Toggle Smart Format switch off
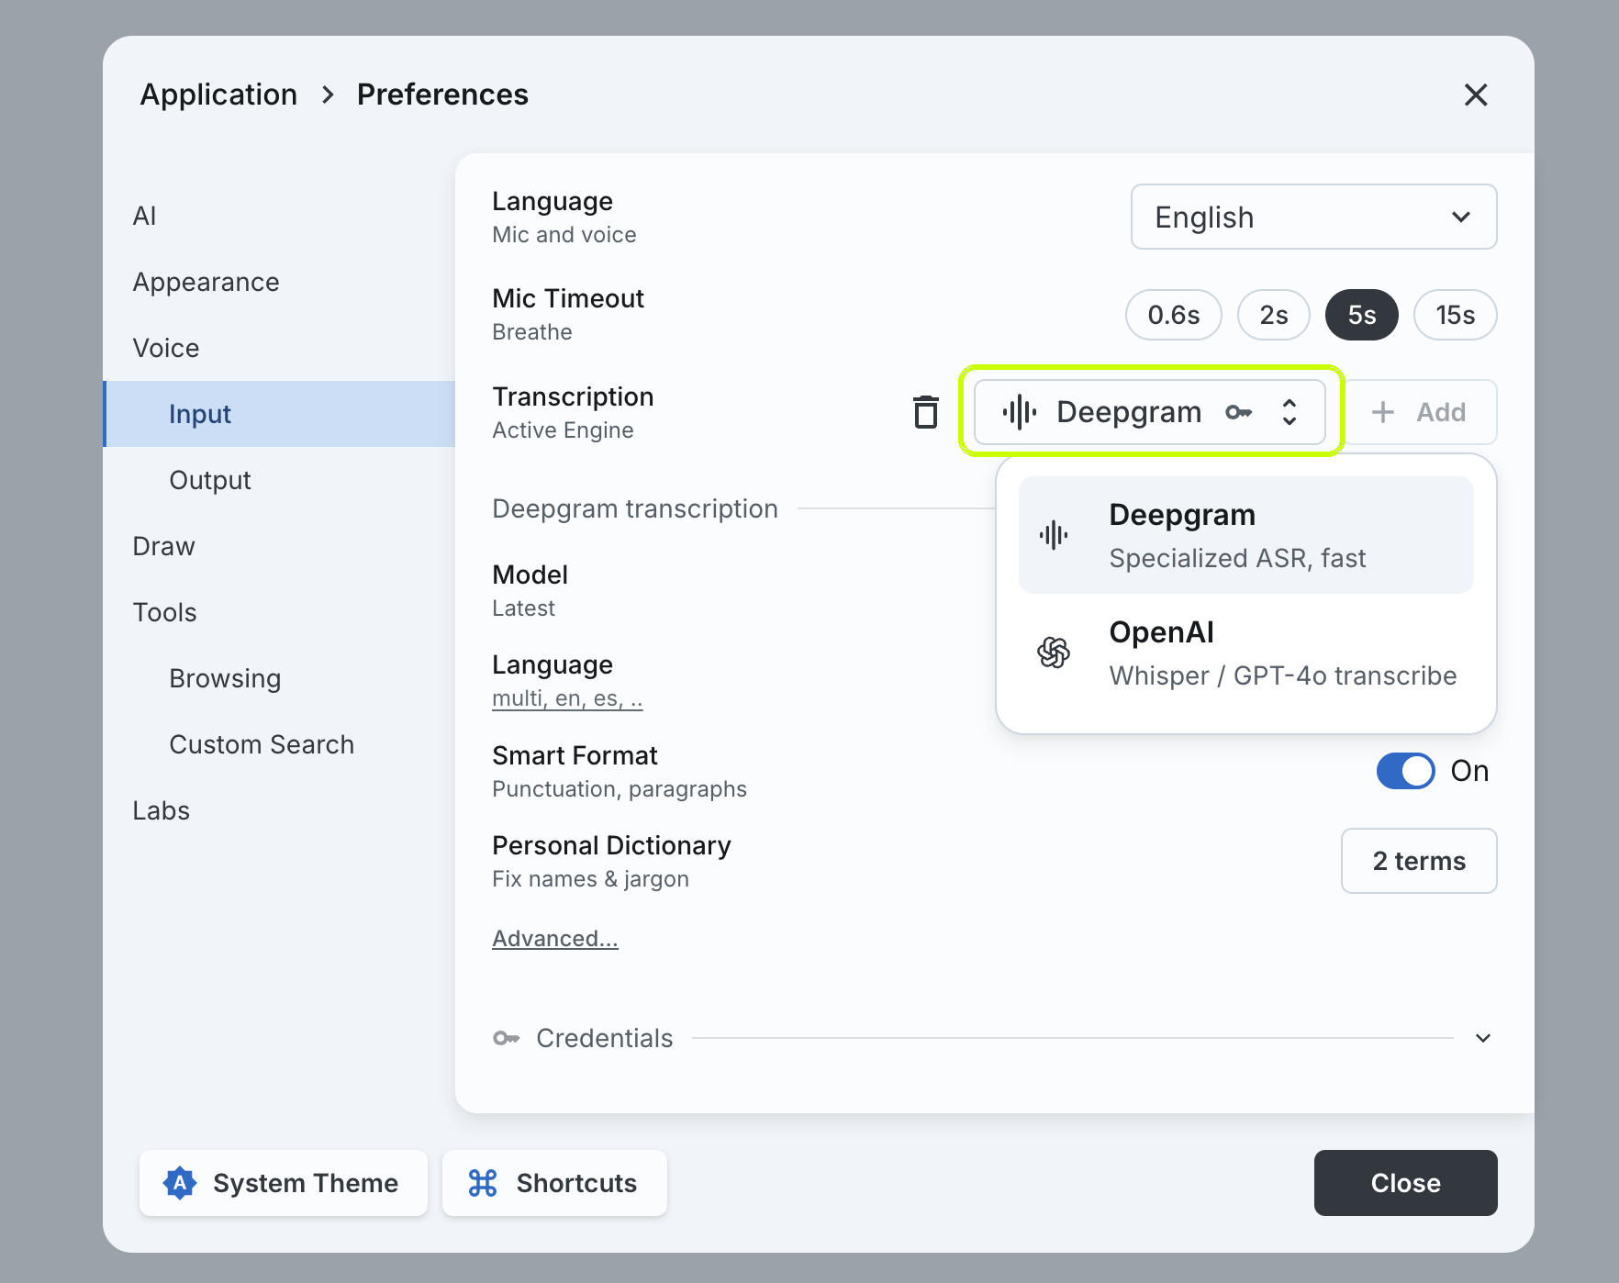 [x=1406, y=771]
